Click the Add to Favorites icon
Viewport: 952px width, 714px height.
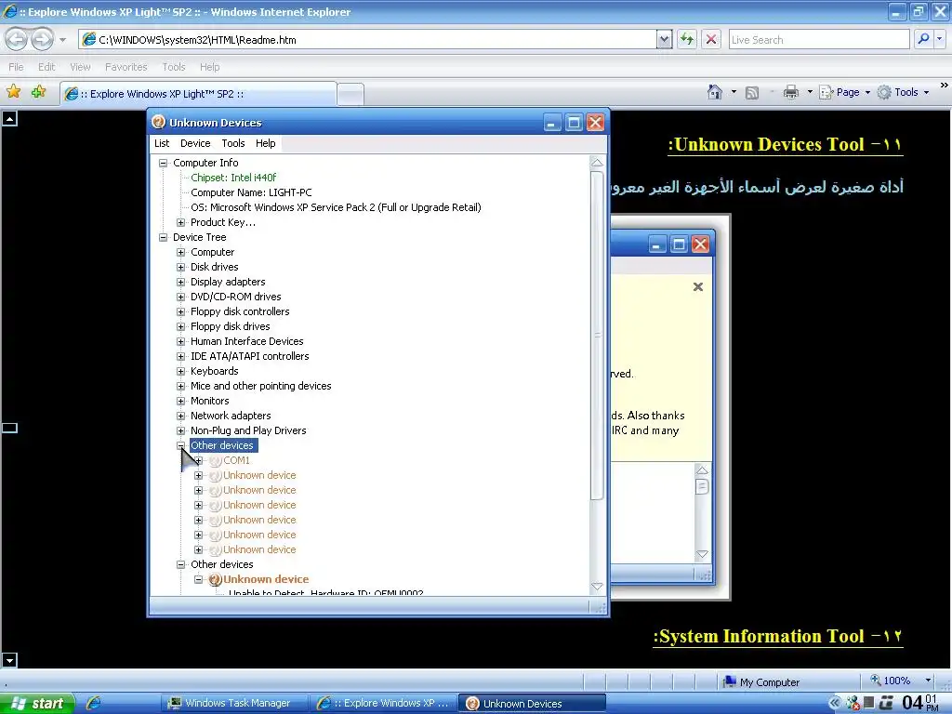coord(38,92)
